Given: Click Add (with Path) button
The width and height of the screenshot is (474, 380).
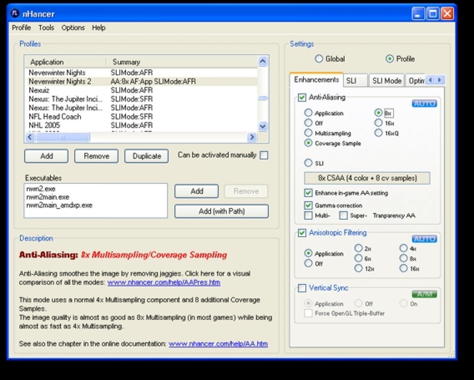Looking at the screenshot, I should pos(221,211).
